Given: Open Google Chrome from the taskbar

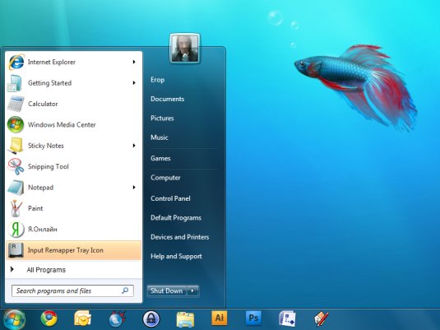Looking at the screenshot, I should point(49,319).
